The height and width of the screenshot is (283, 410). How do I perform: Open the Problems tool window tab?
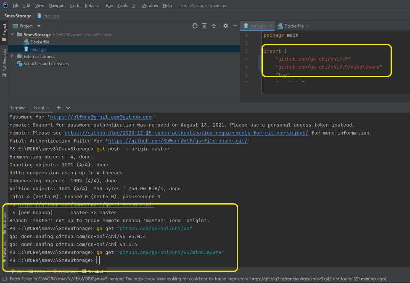point(64,271)
